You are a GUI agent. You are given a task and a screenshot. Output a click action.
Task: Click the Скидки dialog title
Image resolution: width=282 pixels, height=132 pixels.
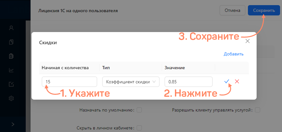pos(48,43)
